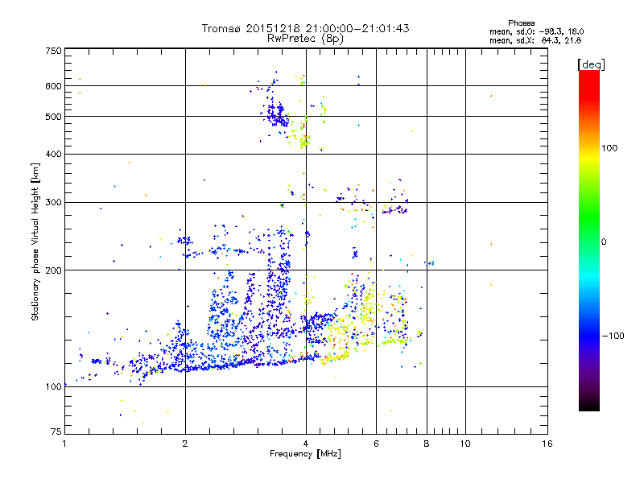The width and height of the screenshot is (644, 483).
Task: Click the x-axis tick label '4'
Action: click(306, 444)
